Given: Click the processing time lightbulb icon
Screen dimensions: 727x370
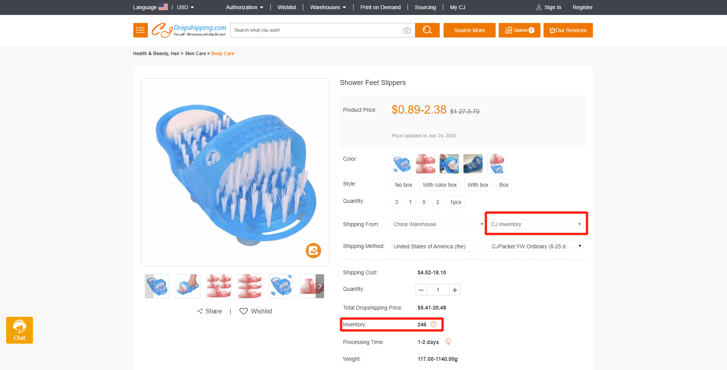Looking at the screenshot, I should [448, 341].
